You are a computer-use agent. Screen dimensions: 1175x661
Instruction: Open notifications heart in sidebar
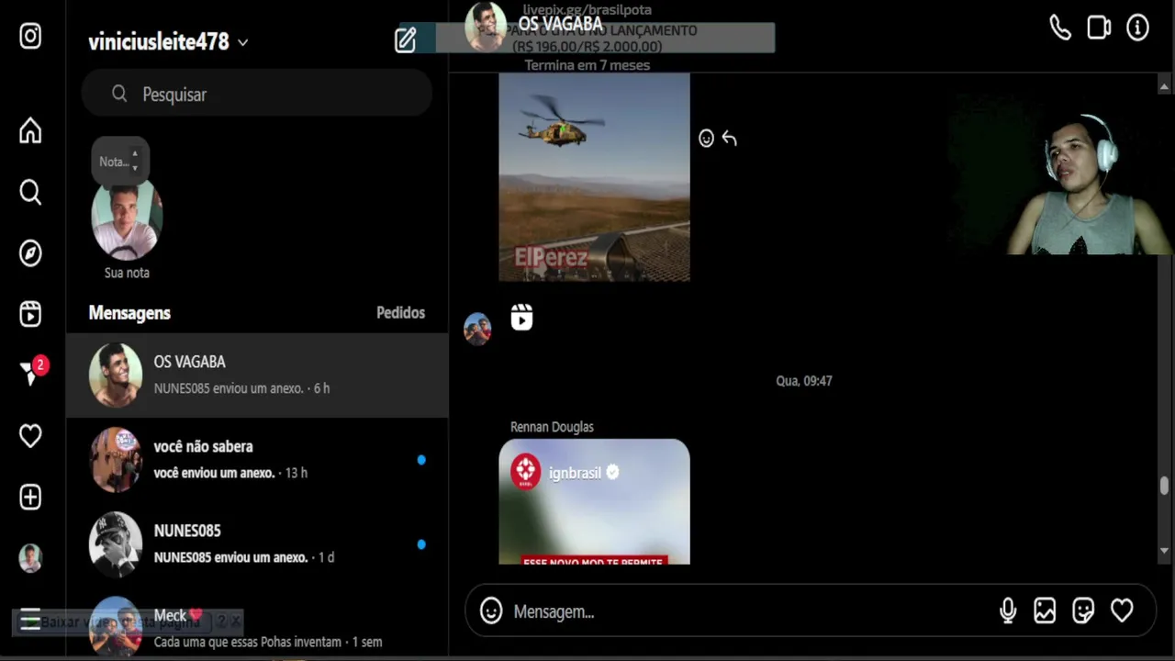30,435
